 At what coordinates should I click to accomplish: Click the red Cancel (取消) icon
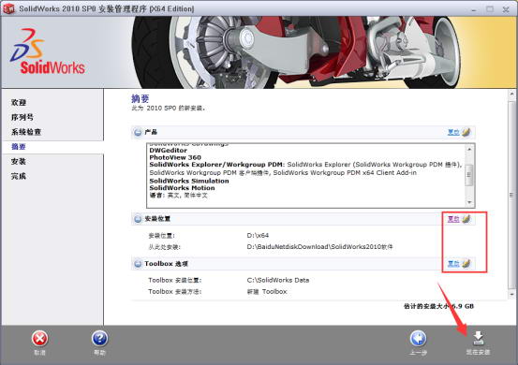tap(39, 339)
